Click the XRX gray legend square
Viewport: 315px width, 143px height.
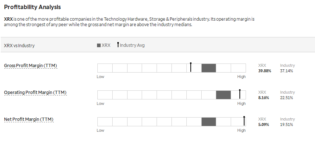tap(98, 45)
